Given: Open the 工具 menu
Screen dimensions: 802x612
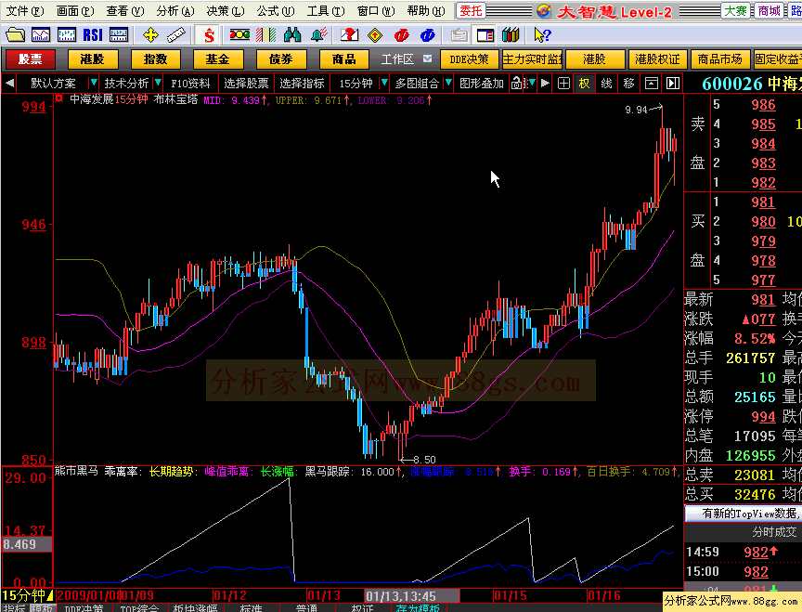Looking at the screenshot, I should [325, 11].
